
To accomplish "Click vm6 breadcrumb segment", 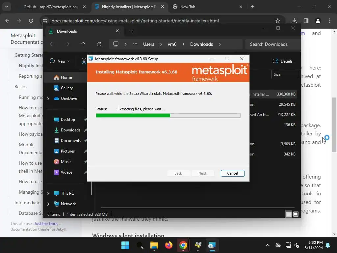I will 172,44.
